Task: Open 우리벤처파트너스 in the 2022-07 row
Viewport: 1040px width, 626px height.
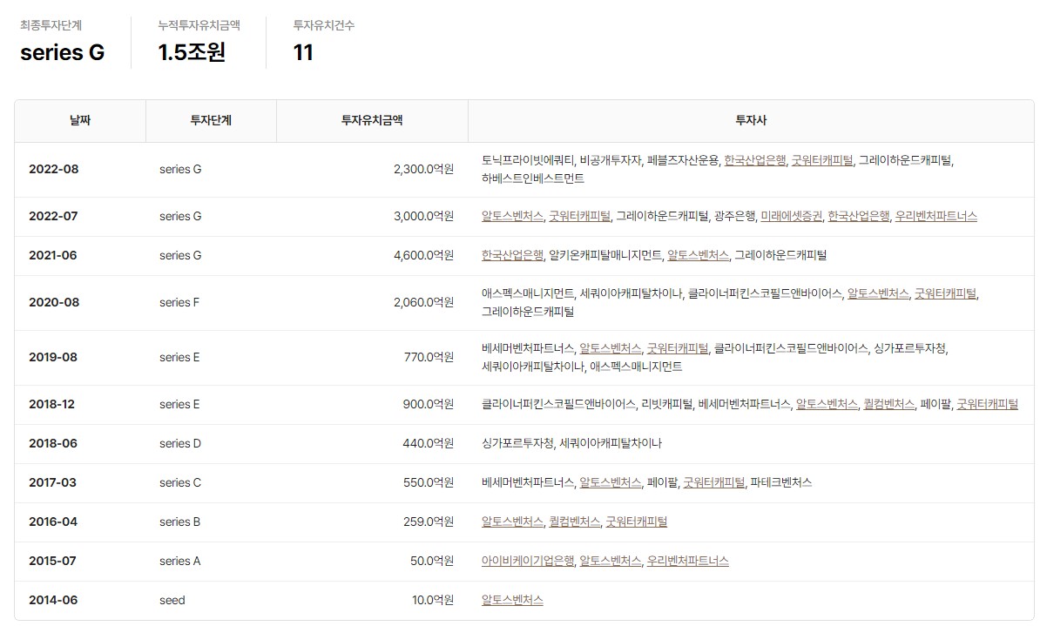Action: click(x=936, y=216)
